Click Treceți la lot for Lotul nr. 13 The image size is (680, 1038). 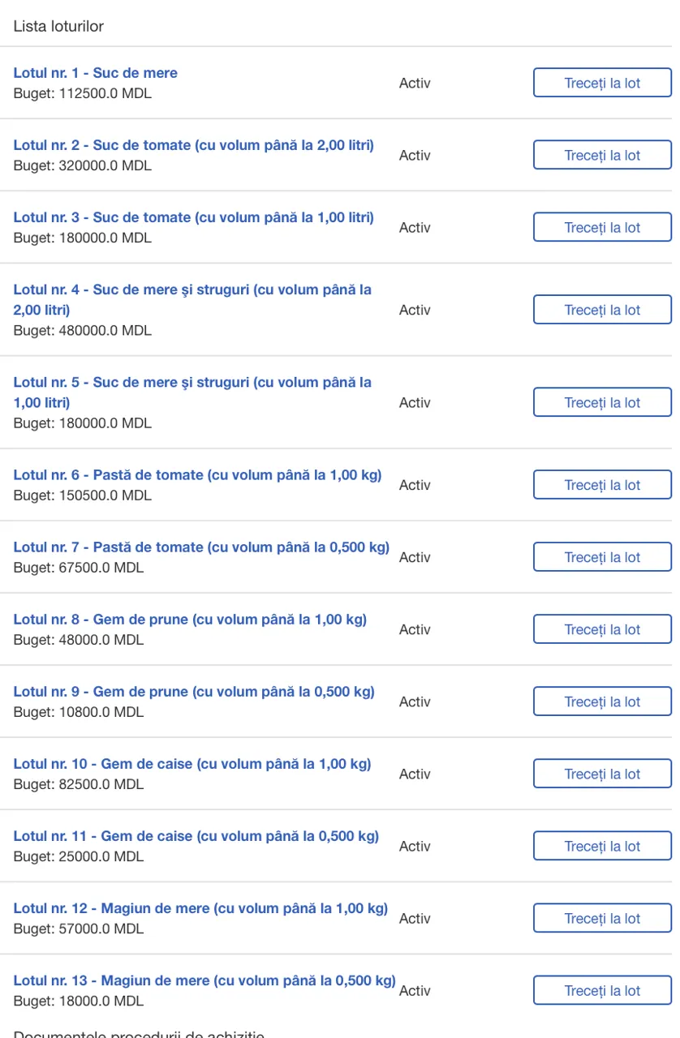pyautogui.click(x=602, y=990)
